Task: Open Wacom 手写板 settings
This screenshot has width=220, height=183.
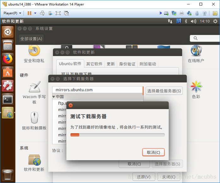Action: (x=34, y=93)
